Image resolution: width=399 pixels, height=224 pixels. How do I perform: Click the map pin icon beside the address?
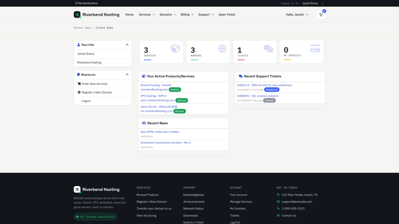278,195
